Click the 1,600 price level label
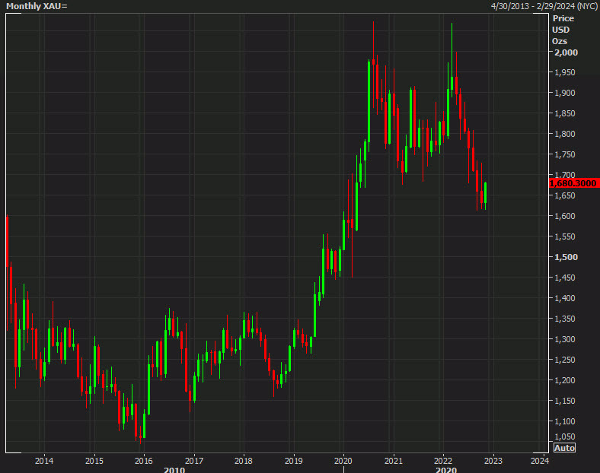The width and height of the screenshot is (600, 473). pos(565,216)
